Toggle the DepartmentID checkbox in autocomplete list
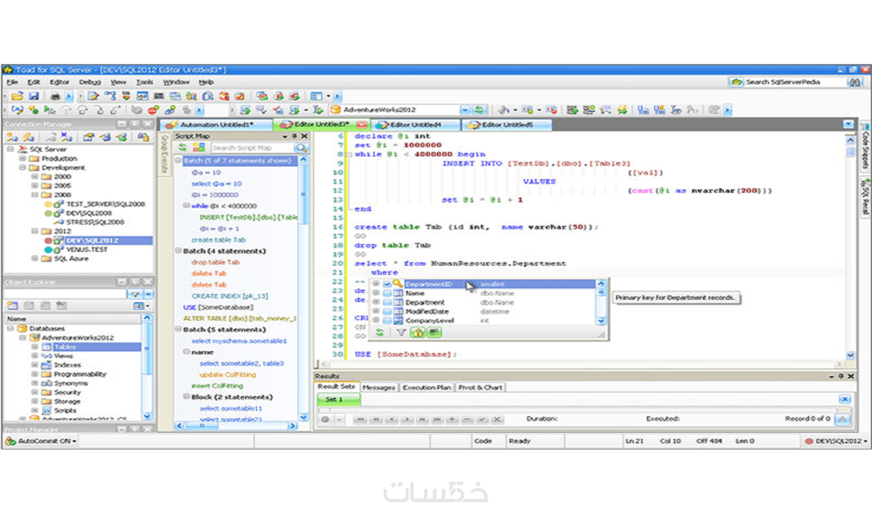This screenshot has height=513, width=872. [387, 284]
